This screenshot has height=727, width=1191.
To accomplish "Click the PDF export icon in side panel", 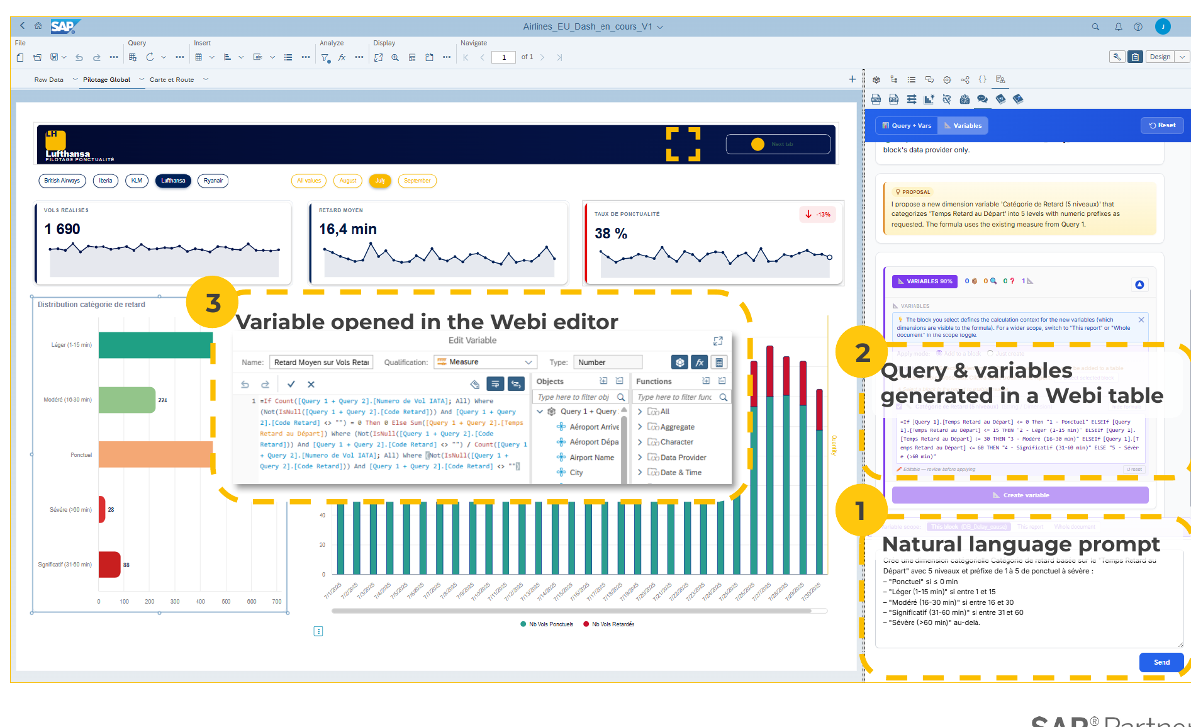I will [893, 99].
